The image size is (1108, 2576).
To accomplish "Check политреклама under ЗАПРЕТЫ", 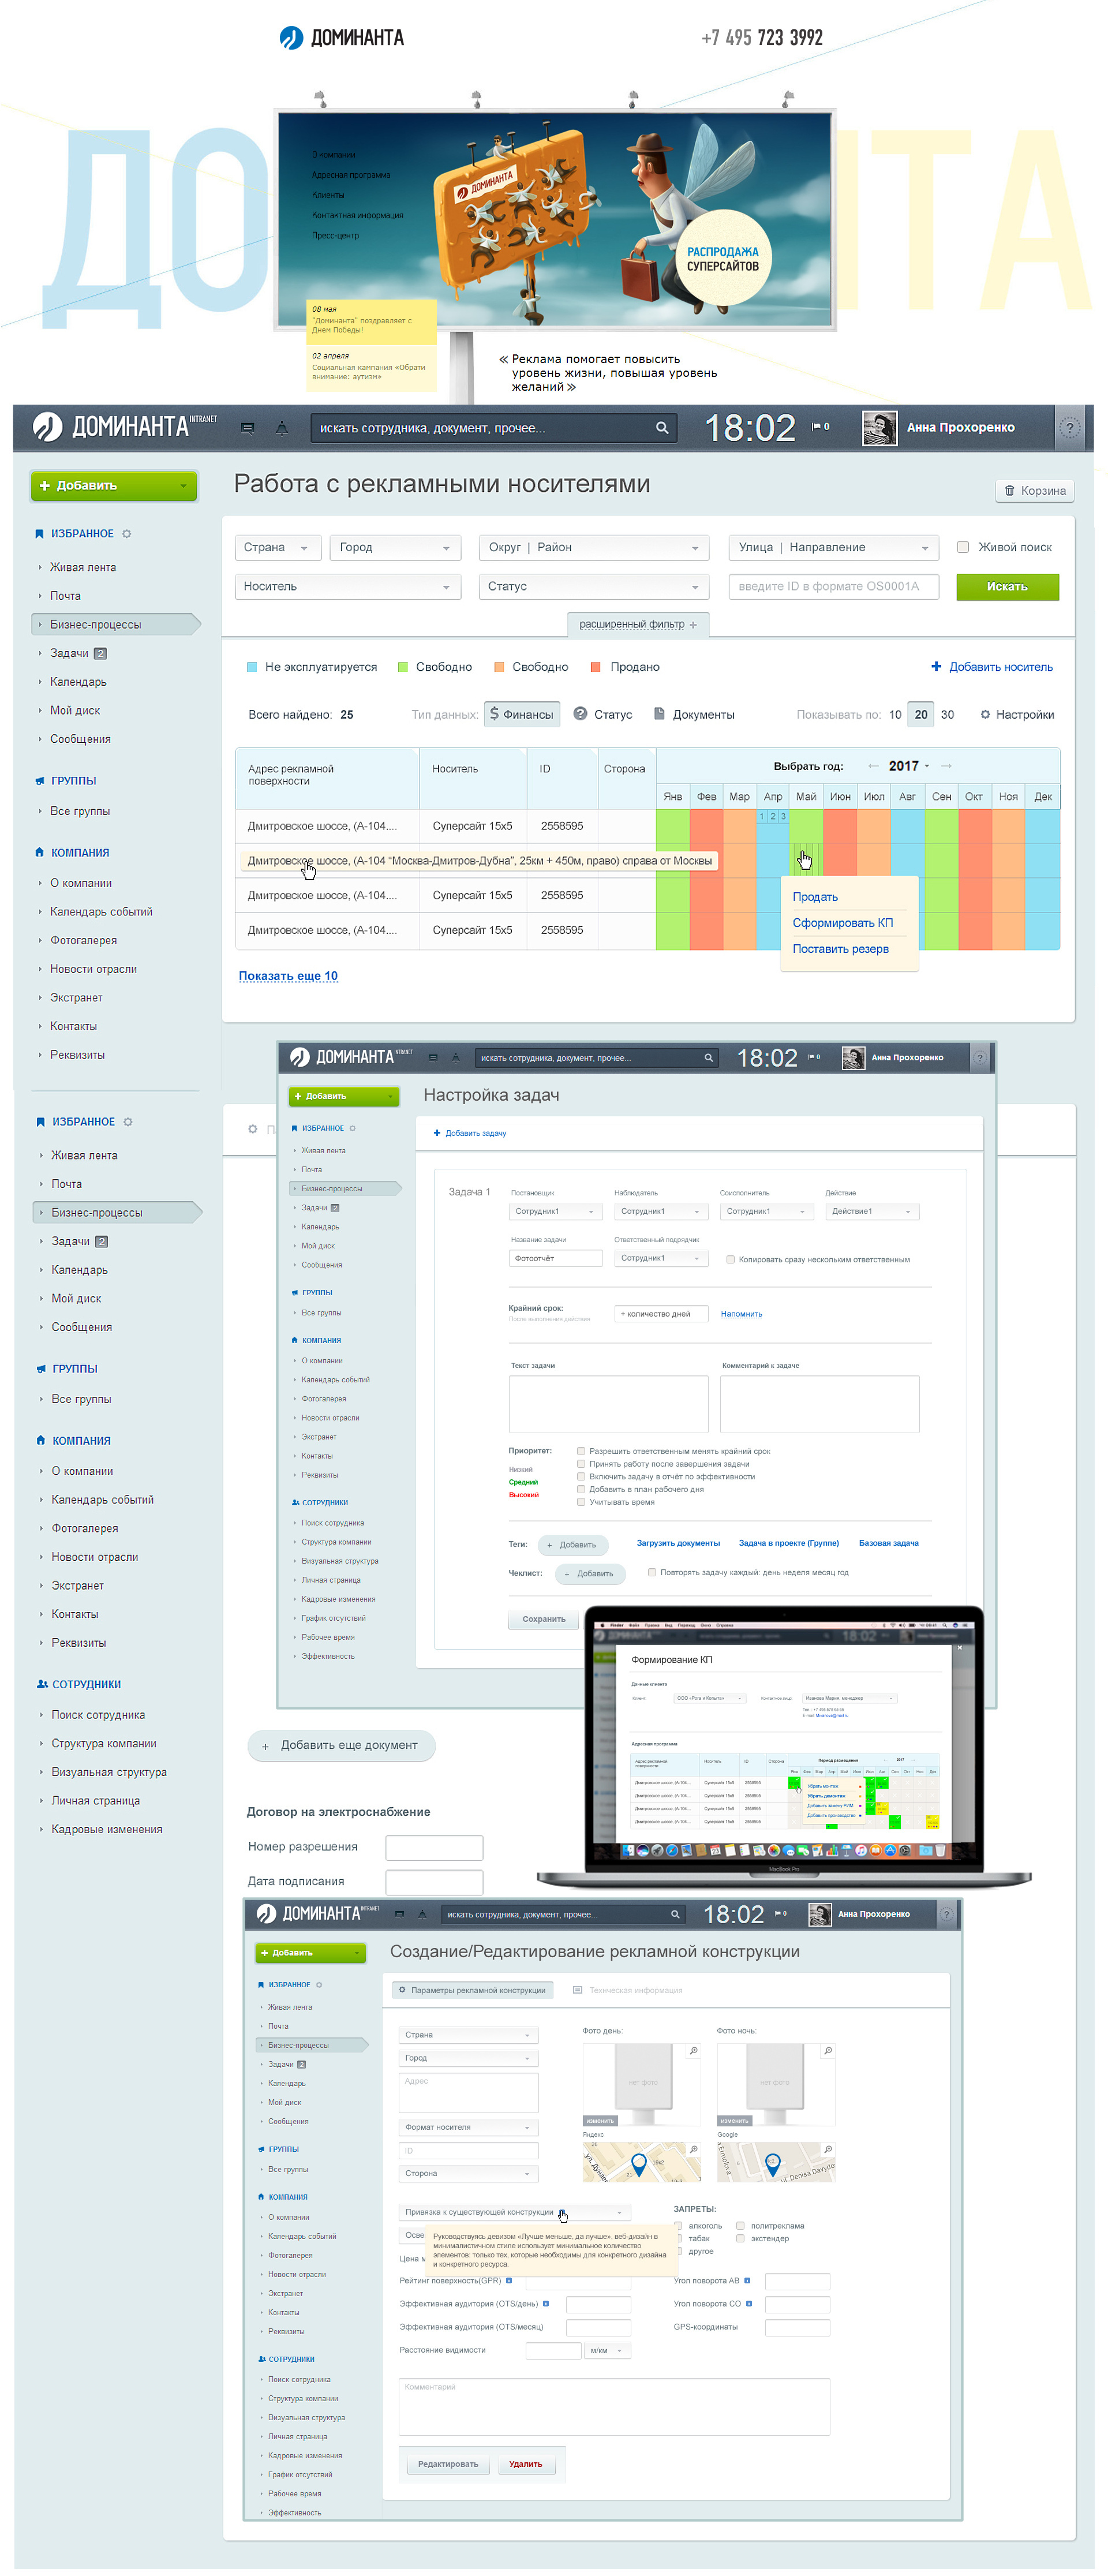I will click(x=740, y=2226).
